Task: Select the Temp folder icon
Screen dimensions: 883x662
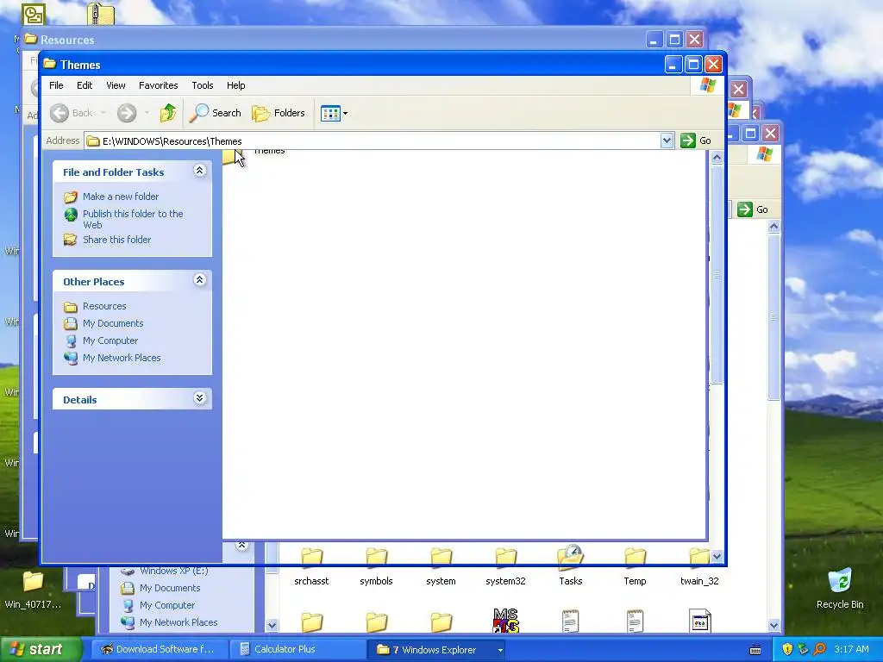Action: [x=635, y=558]
